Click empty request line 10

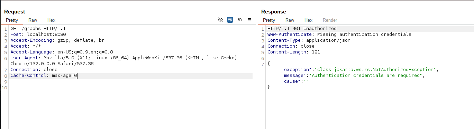coord(131,87)
